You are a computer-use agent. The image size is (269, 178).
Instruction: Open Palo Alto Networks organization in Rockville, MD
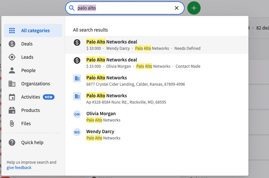tap(157, 99)
